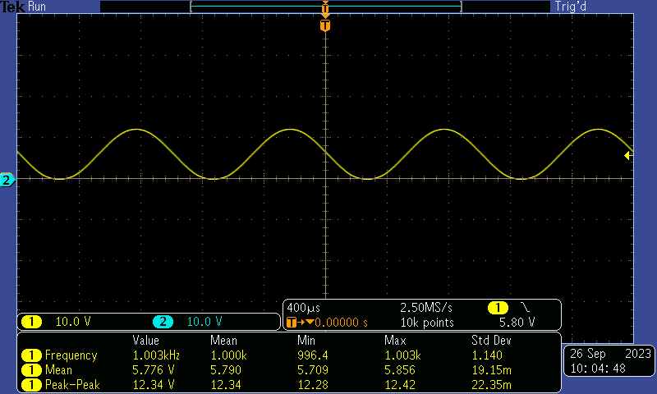Open the 400µs horizontal timebase setting
The height and width of the screenshot is (394, 657).
click(x=301, y=307)
